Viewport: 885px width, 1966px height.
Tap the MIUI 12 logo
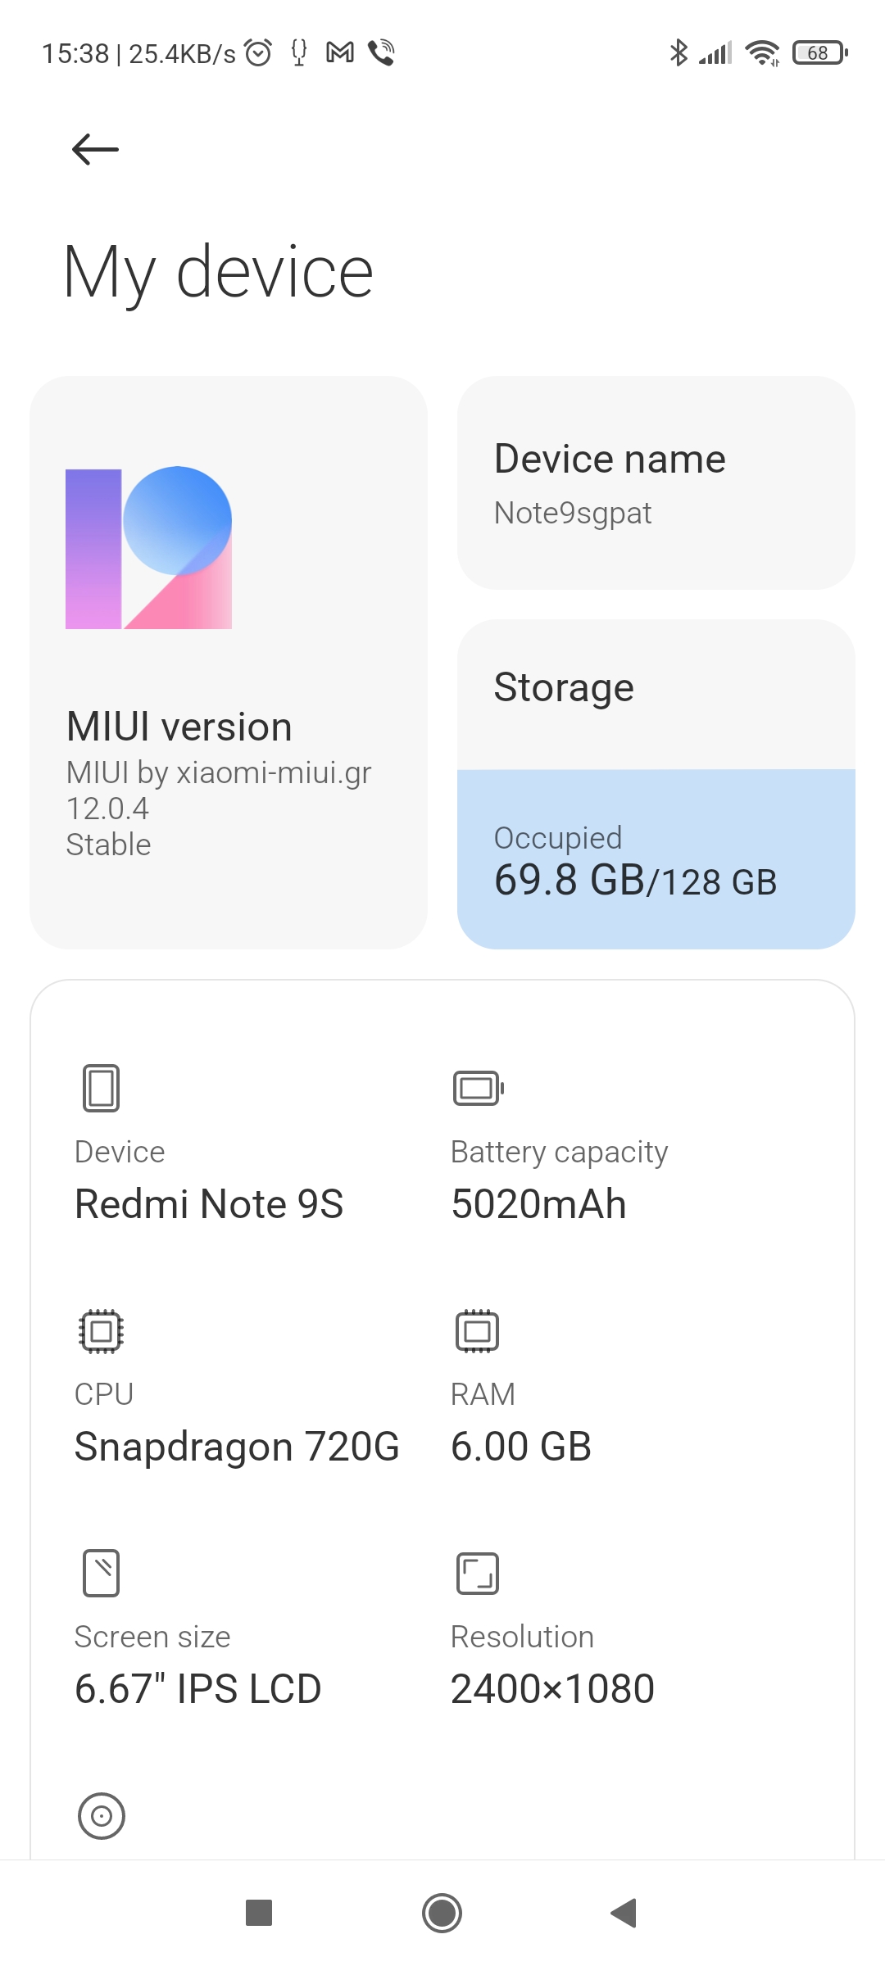tap(148, 548)
